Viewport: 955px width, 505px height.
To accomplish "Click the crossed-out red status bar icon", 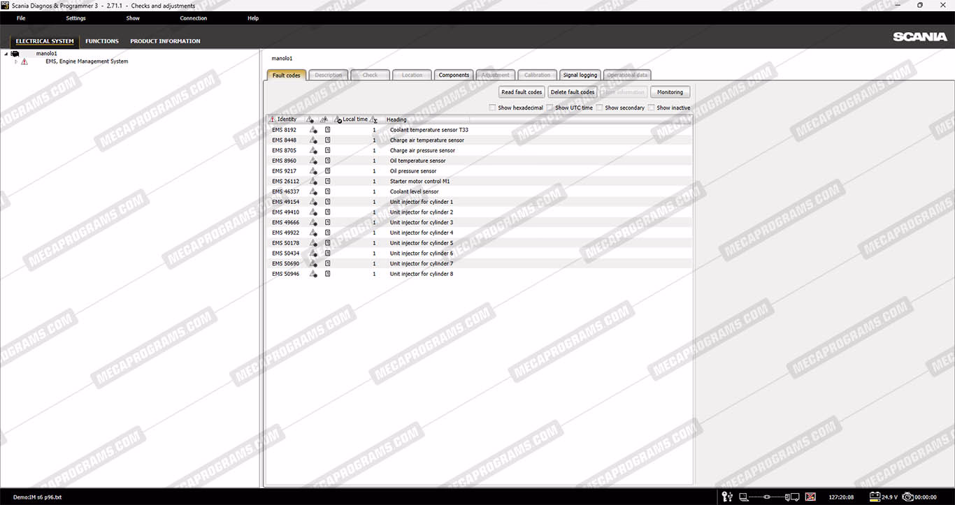I will point(810,497).
